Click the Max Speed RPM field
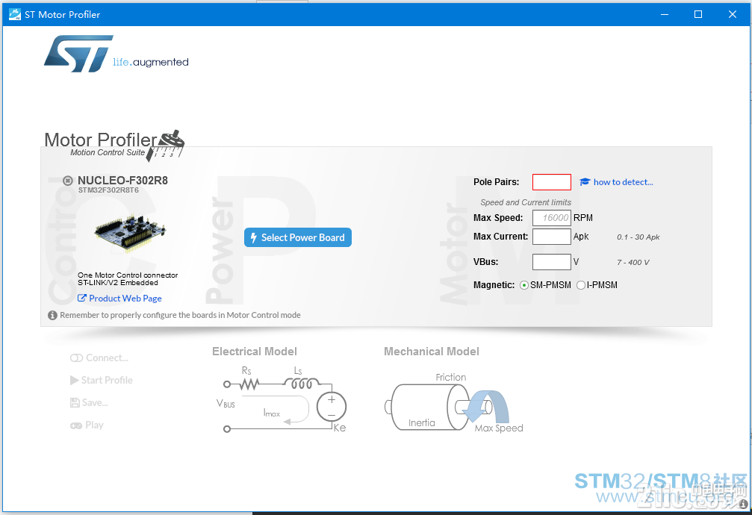Image resolution: width=752 pixels, height=515 pixels. [552, 218]
